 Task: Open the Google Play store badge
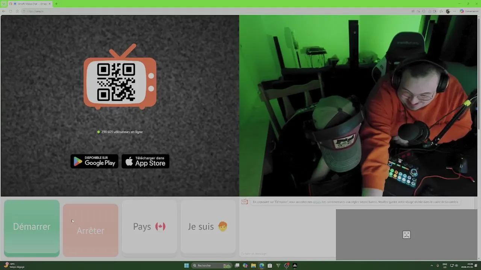click(x=94, y=161)
